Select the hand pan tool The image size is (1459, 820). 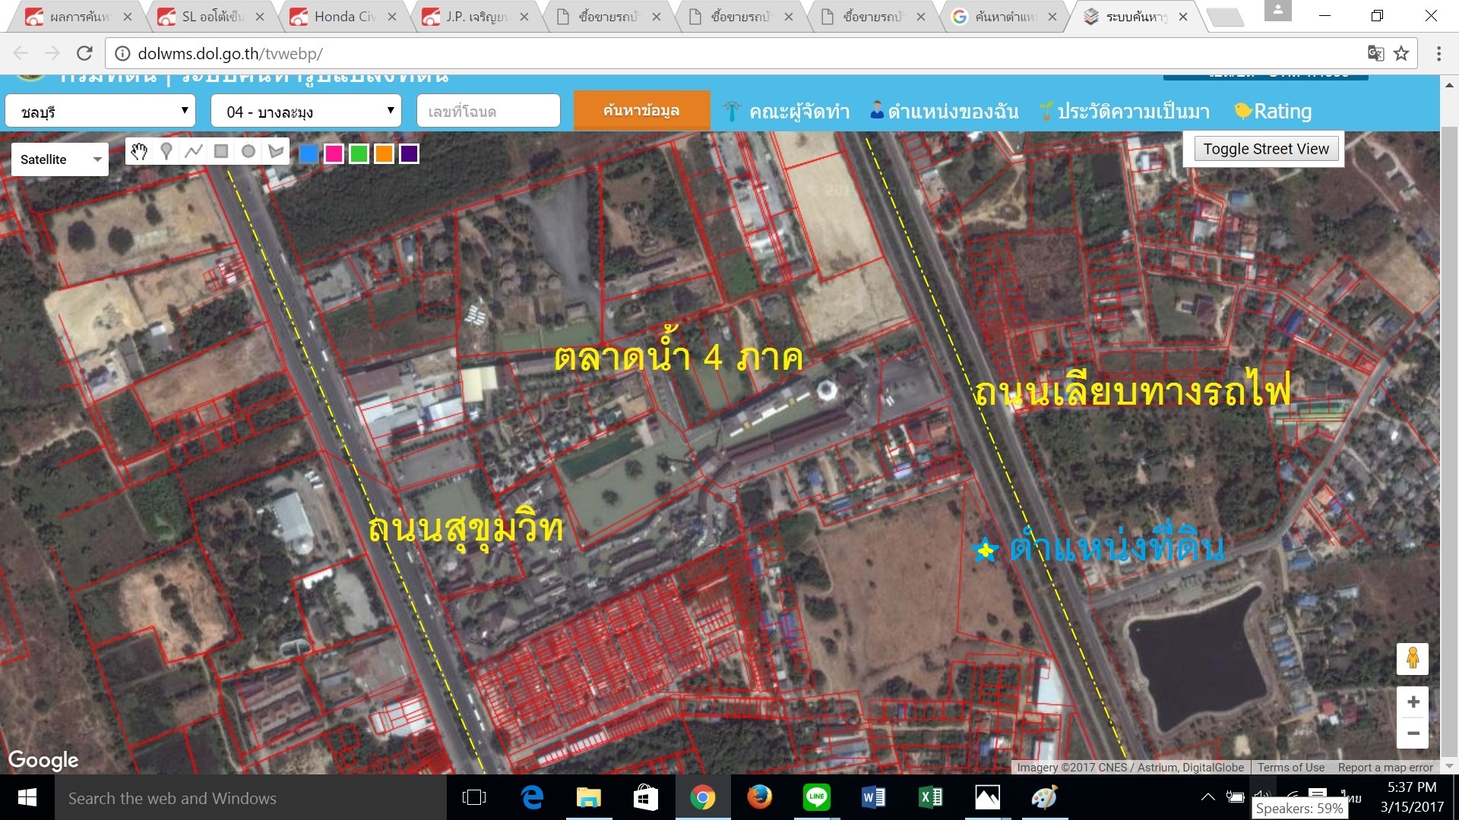click(138, 152)
